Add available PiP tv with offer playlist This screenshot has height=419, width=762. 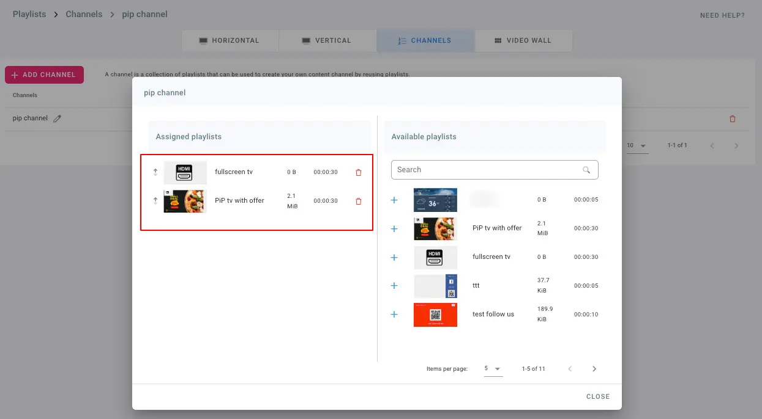394,228
